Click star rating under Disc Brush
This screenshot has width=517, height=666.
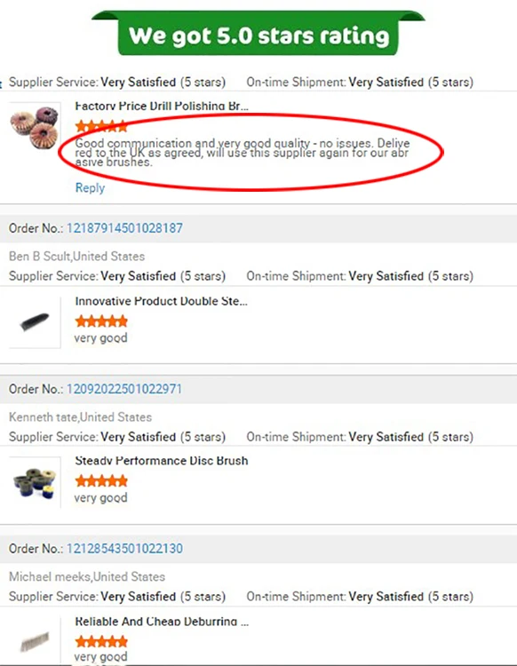coord(101,480)
